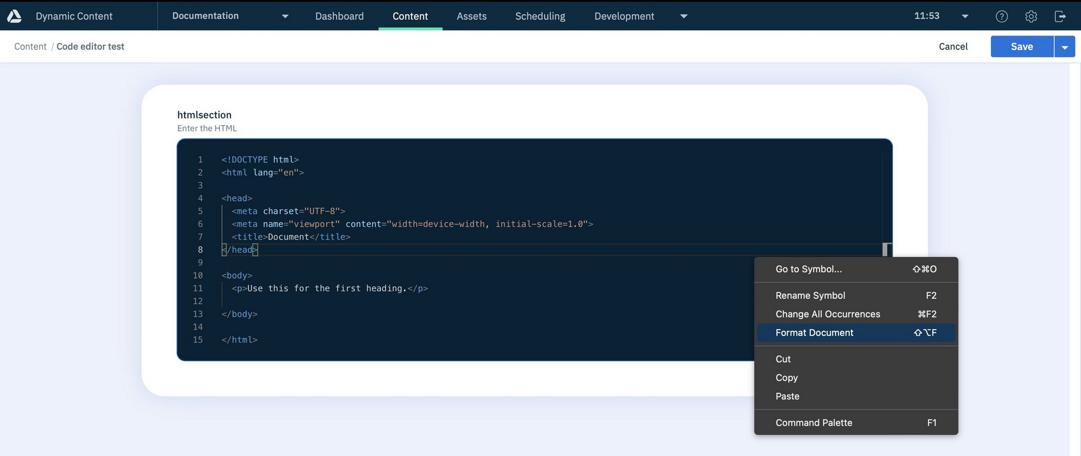Choose Change All Occurrences
This screenshot has width=1081, height=456.
point(856,314)
